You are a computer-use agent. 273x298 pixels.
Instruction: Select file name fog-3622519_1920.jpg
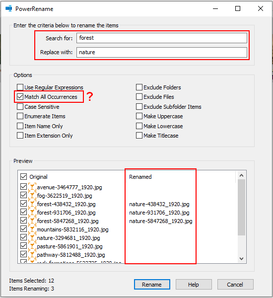point(65,196)
